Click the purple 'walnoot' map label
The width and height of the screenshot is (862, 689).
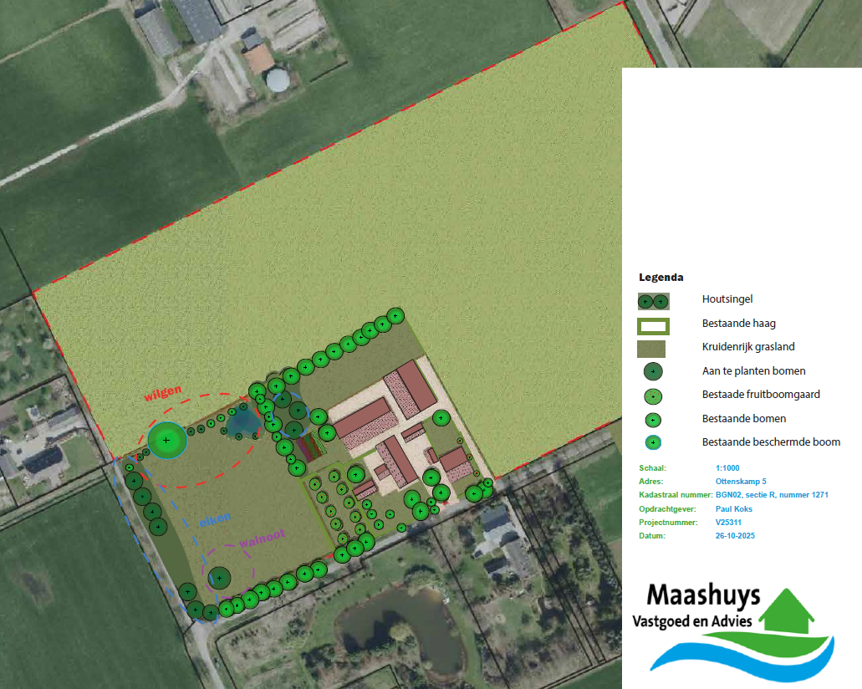click(263, 538)
